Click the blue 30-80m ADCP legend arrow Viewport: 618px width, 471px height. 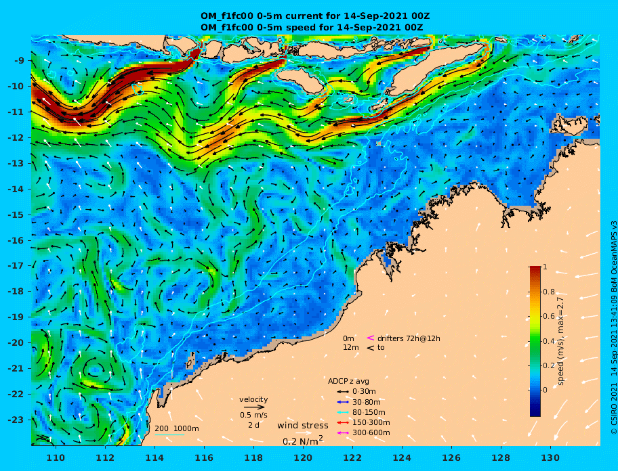(x=343, y=402)
